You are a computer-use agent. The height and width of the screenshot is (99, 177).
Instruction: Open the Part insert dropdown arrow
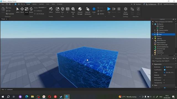pos(63,14)
